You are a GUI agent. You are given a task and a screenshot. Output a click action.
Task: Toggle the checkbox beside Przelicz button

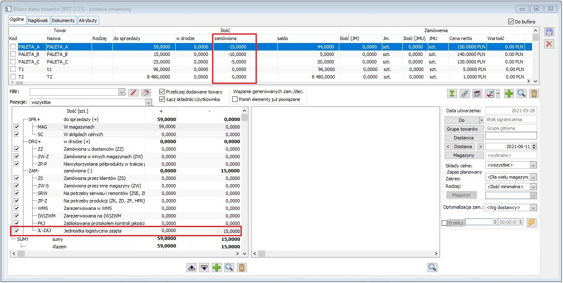(444, 223)
